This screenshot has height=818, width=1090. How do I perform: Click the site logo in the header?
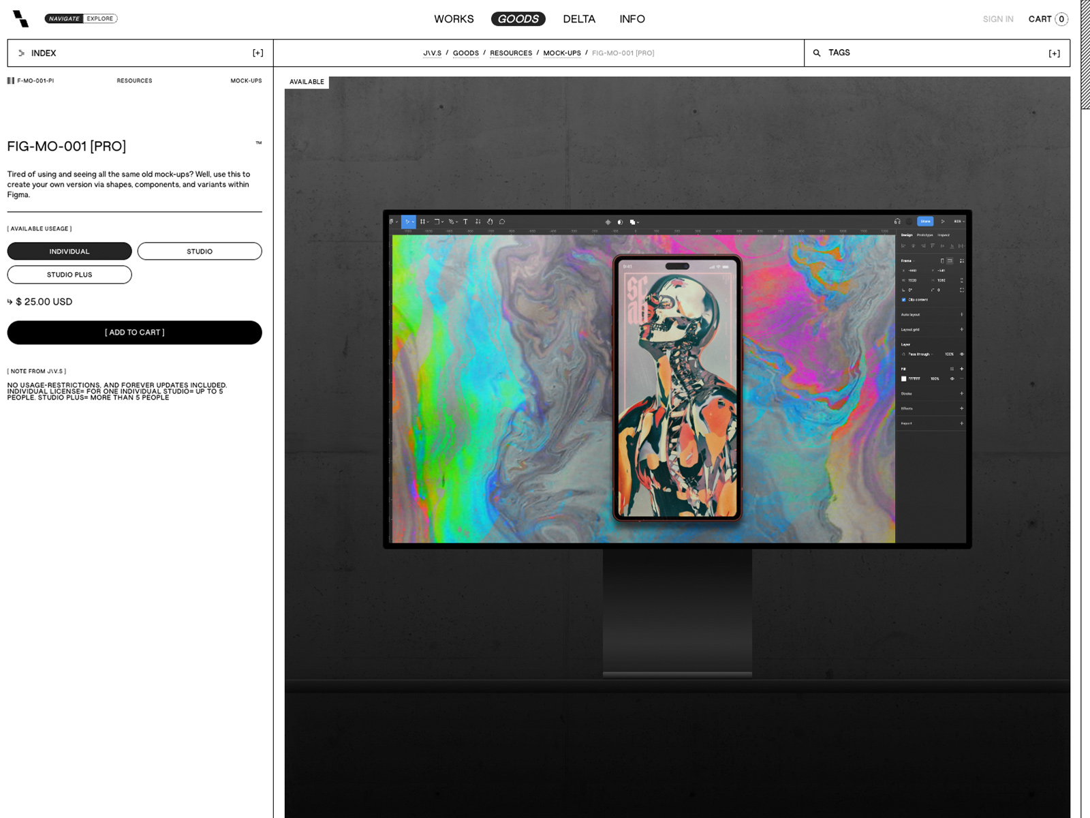pyautogui.click(x=20, y=18)
